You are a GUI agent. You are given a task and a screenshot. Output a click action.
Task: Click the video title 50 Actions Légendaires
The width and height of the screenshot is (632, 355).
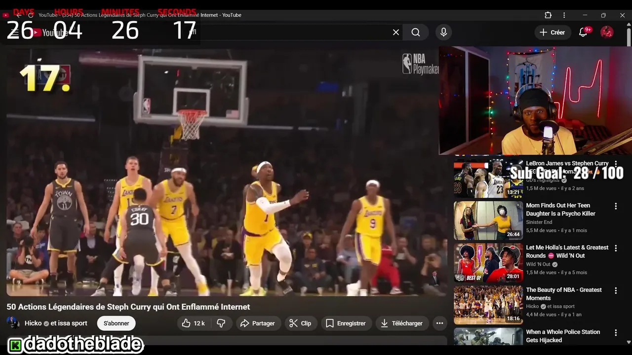click(128, 307)
